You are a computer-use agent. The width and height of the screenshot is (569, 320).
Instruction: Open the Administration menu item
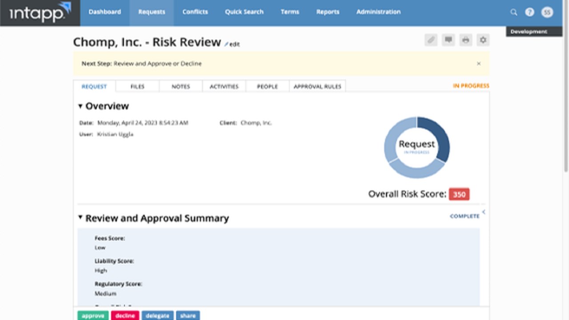click(x=377, y=12)
